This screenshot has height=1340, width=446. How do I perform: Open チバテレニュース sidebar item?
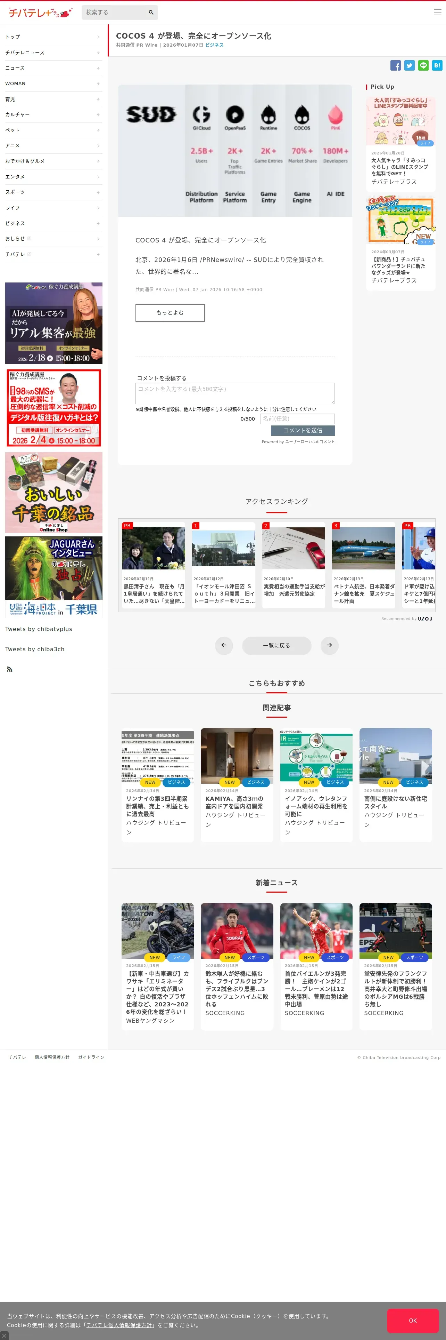pyautogui.click(x=53, y=53)
